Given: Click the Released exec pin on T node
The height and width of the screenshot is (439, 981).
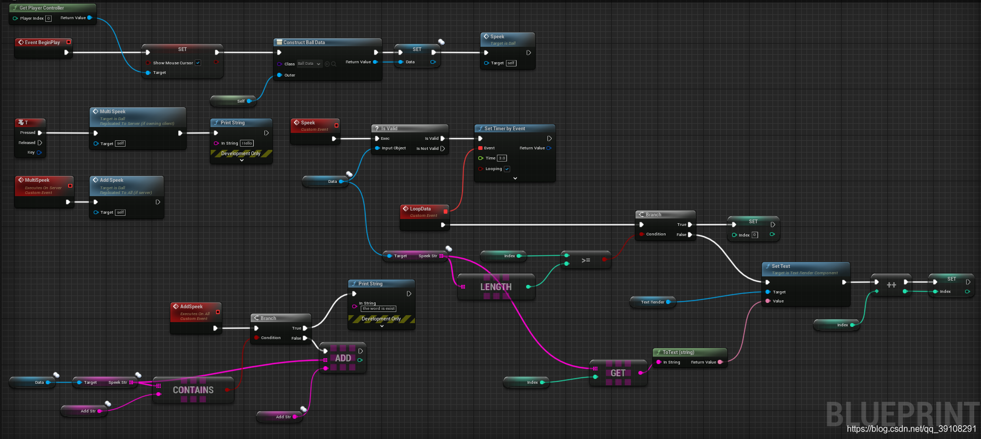Looking at the screenshot, I should coord(39,142).
